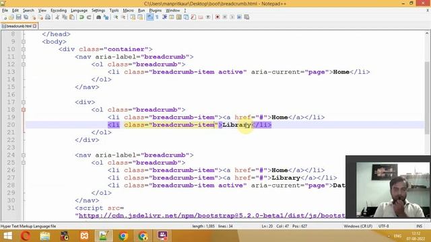
Task: Click the Copy toolbar icon
Action: (x=65, y=17)
